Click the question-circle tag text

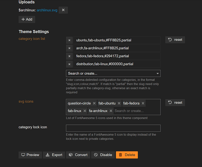pyautogui.click(x=79, y=103)
